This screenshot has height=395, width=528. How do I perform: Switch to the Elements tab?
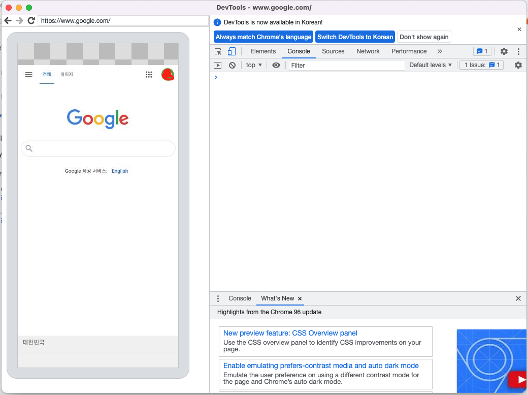263,51
